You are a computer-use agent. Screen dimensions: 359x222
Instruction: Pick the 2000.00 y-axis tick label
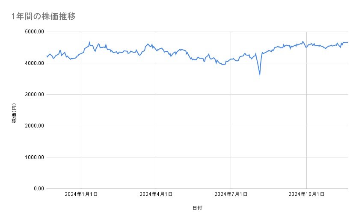point(33,126)
